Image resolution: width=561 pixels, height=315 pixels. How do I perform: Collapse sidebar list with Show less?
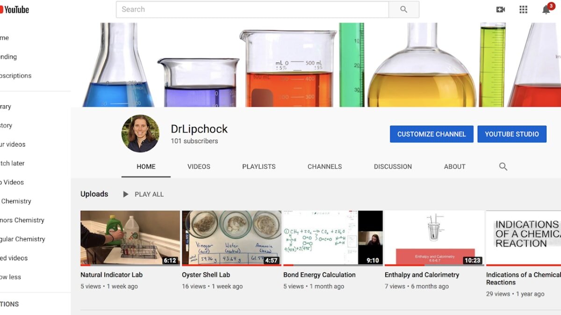click(10, 277)
